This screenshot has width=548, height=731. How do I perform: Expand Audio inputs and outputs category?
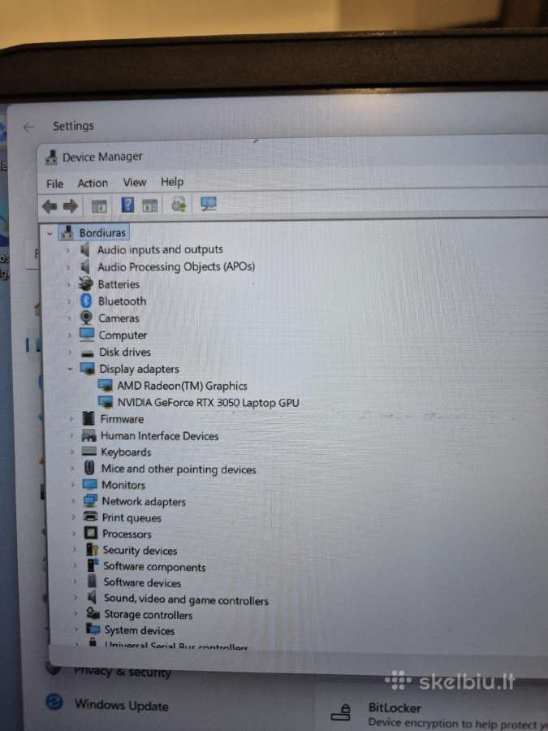pyautogui.click(x=67, y=250)
